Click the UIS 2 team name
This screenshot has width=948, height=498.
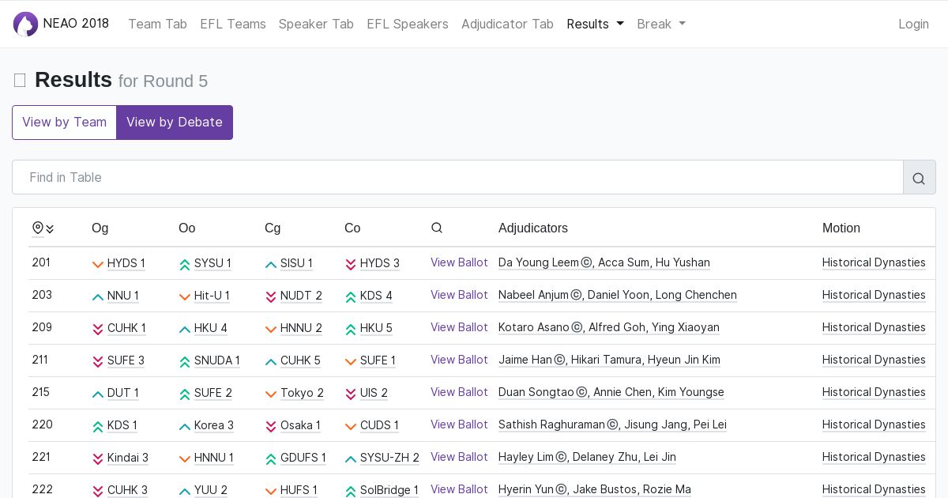[x=374, y=393]
